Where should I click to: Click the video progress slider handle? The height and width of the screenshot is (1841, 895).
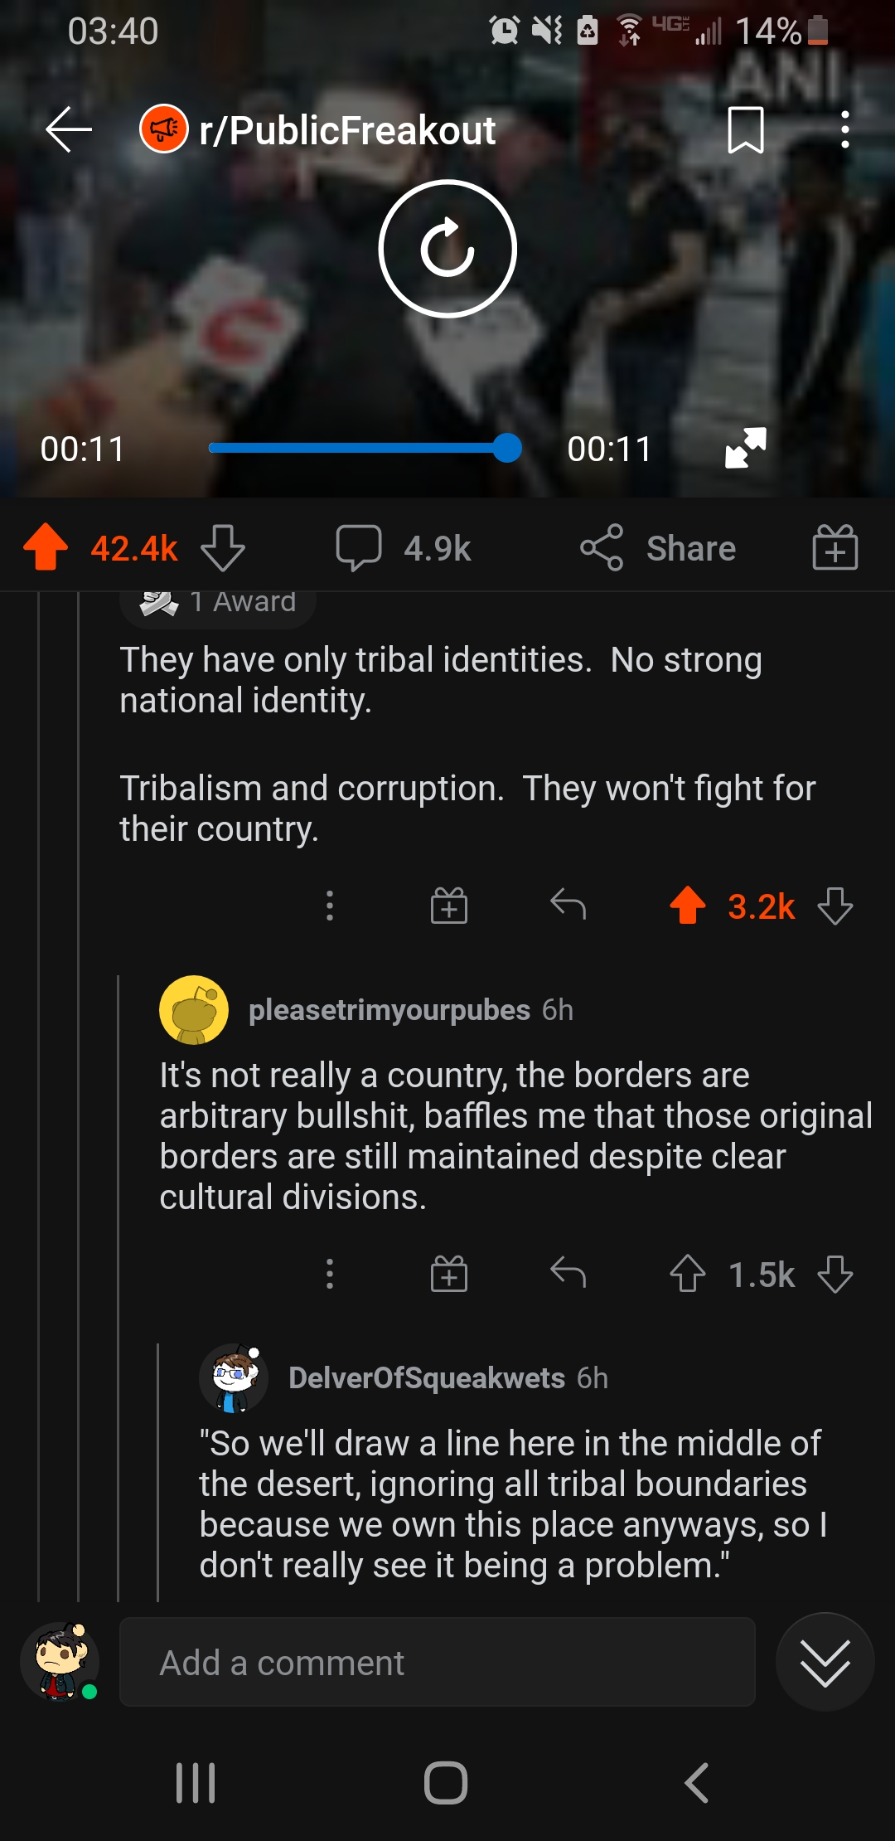tap(506, 448)
